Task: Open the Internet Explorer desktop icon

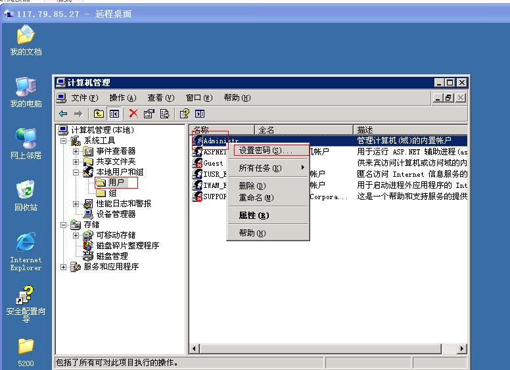Action: click(26, 250)
